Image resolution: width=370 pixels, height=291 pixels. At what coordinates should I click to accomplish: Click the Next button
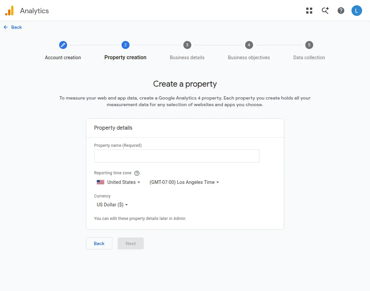[131, 243]
